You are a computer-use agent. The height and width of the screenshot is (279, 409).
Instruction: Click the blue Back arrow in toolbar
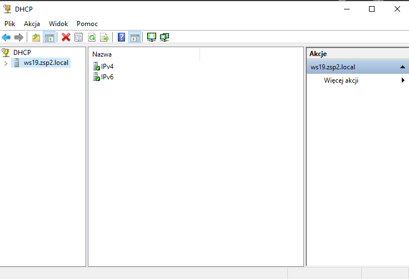(6, 37)
